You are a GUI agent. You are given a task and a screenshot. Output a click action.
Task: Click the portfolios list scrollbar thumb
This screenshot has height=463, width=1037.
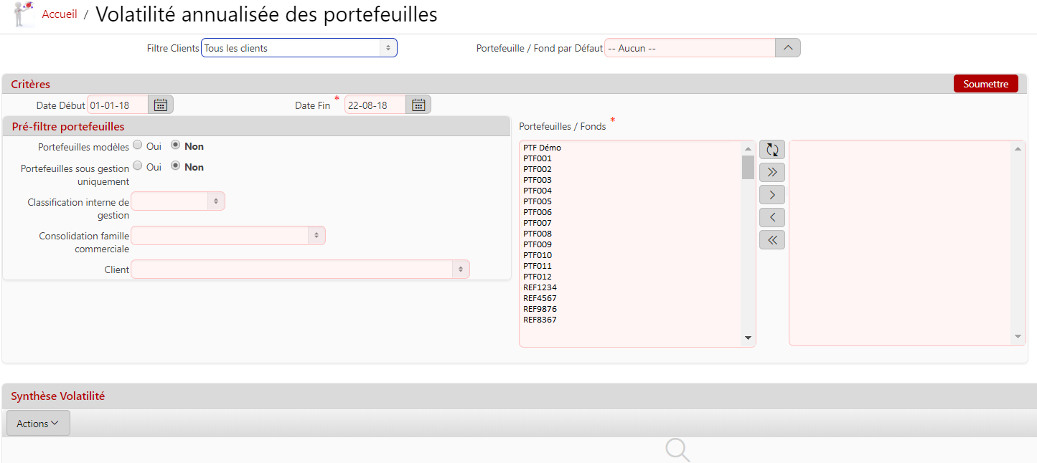[748, 167]
